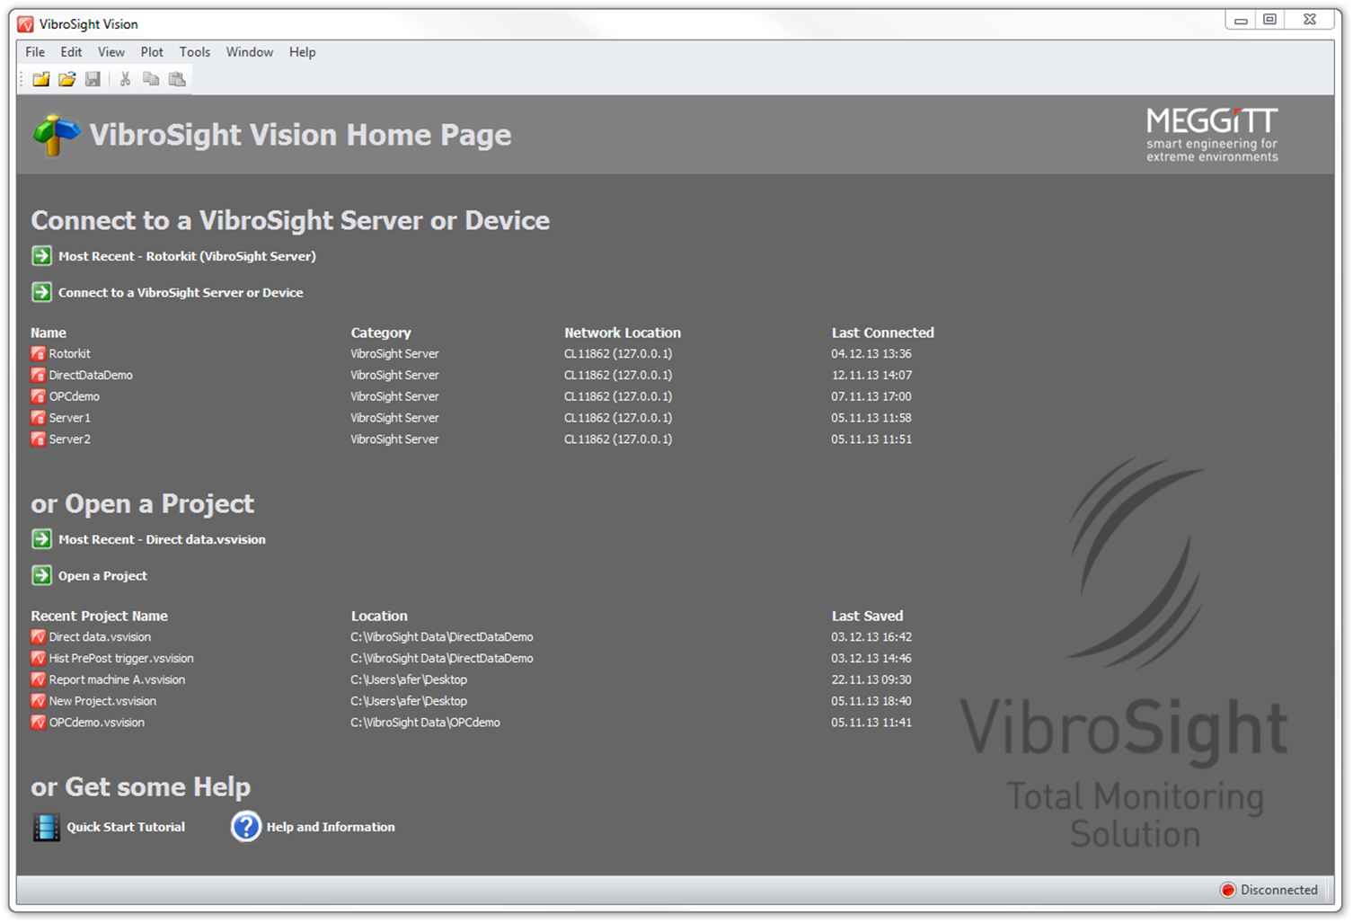Open the Plot menu

[x=152, y=52]
